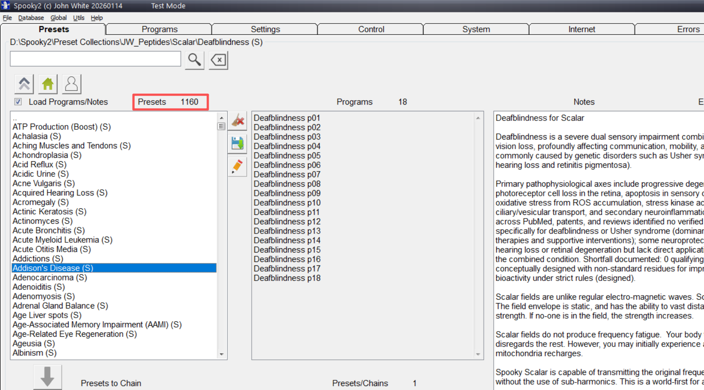Click the down arrow Presets to Chain button
Viewport: 704px width, 390px height.
pos(47,377)
